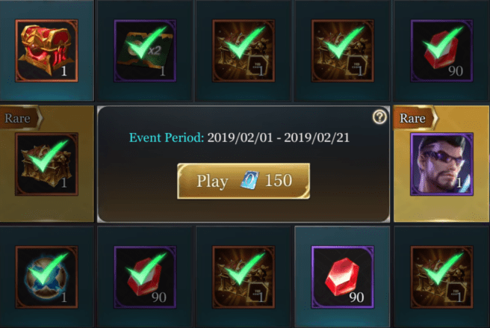Image resolution: width=490 pixels, height=328 pixels.
Task: Click the checked x2 card reward
Action: pyautogui.click(x=145, y=51)
